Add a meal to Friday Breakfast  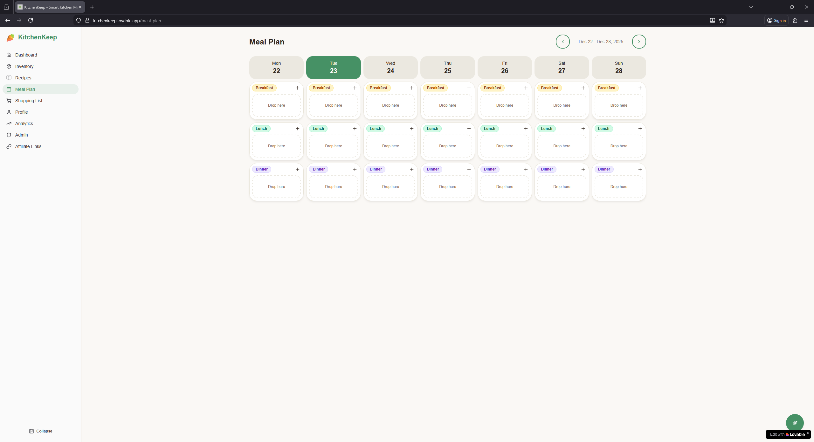click(526, 88)
